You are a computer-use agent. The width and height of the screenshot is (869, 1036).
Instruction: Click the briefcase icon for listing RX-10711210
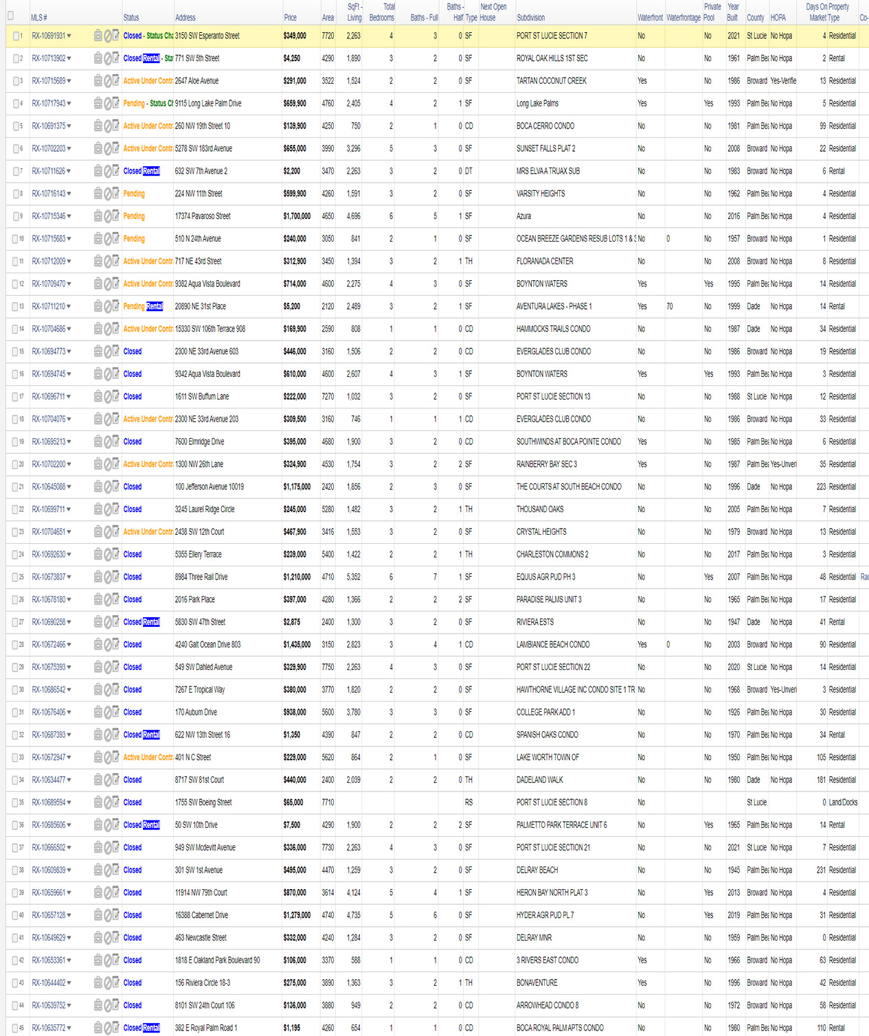[x=98, y=306]
